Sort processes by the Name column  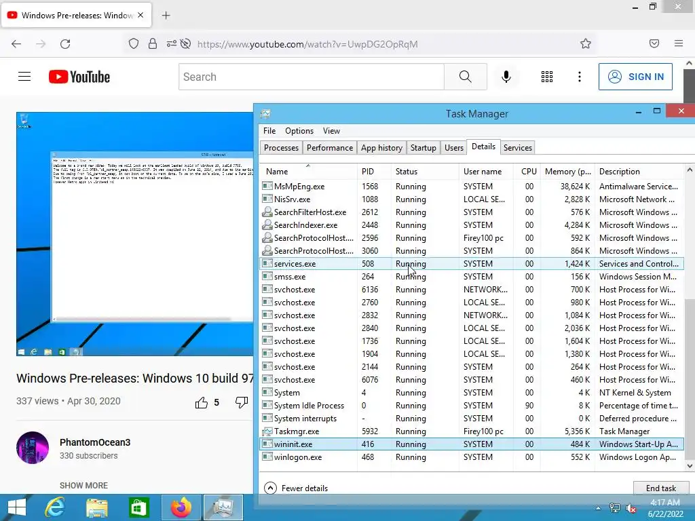click(308, 172)
